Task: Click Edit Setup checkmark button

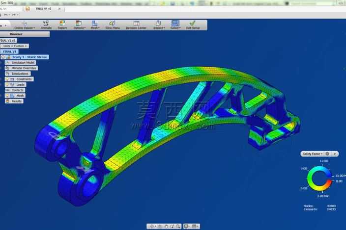Action: pos(193,25)
